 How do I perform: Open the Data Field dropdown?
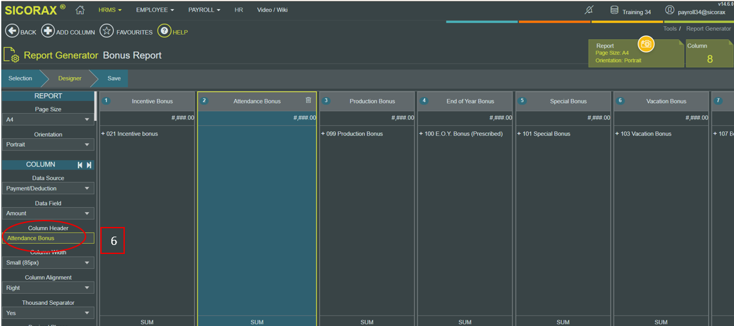pyautogui.click(x=48, y=213)
